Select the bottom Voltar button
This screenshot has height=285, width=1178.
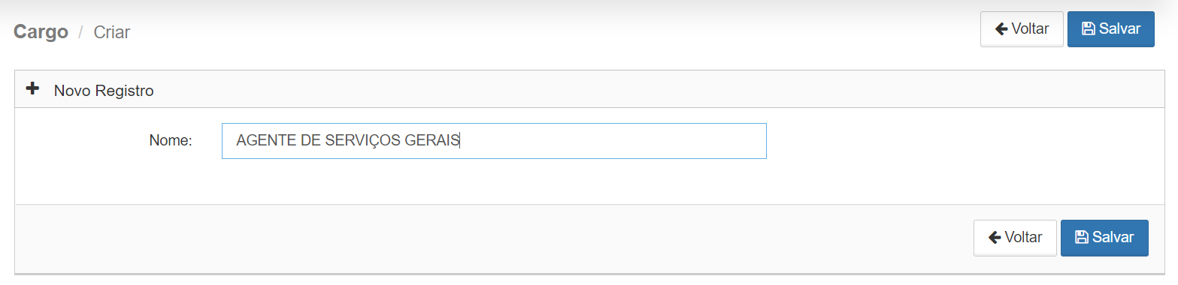(1015, 238)
